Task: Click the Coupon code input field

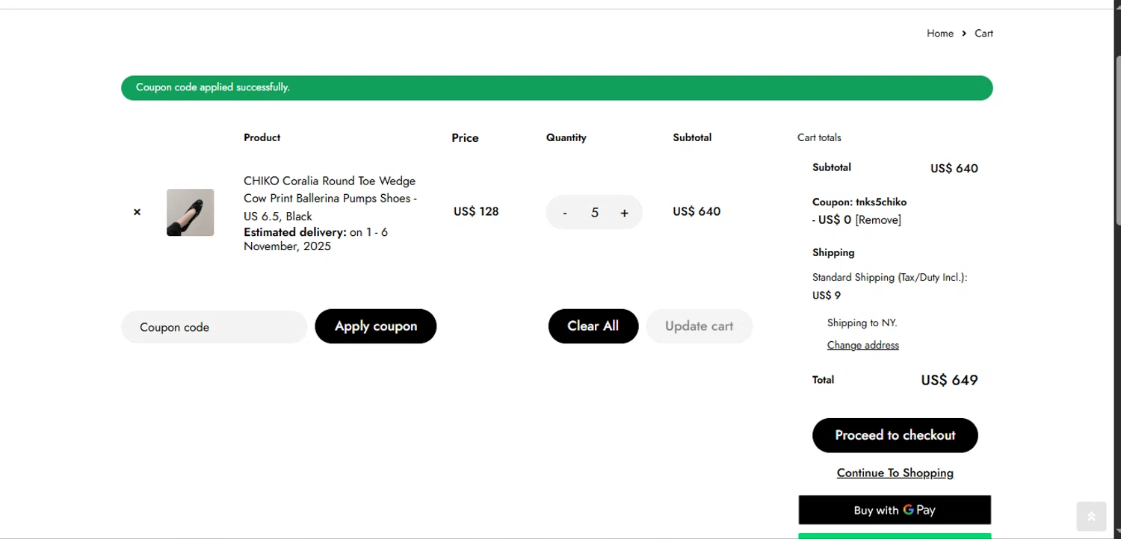Action: (x=214, y=327)
